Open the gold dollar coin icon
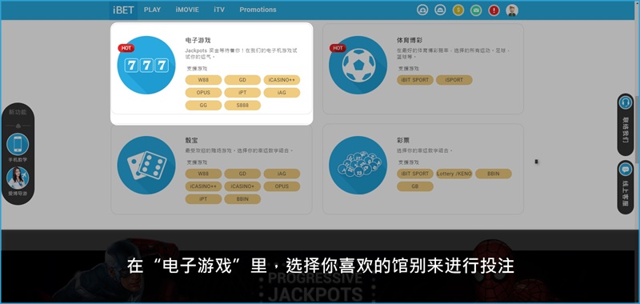640x304 pixels. tap(458, 10)
